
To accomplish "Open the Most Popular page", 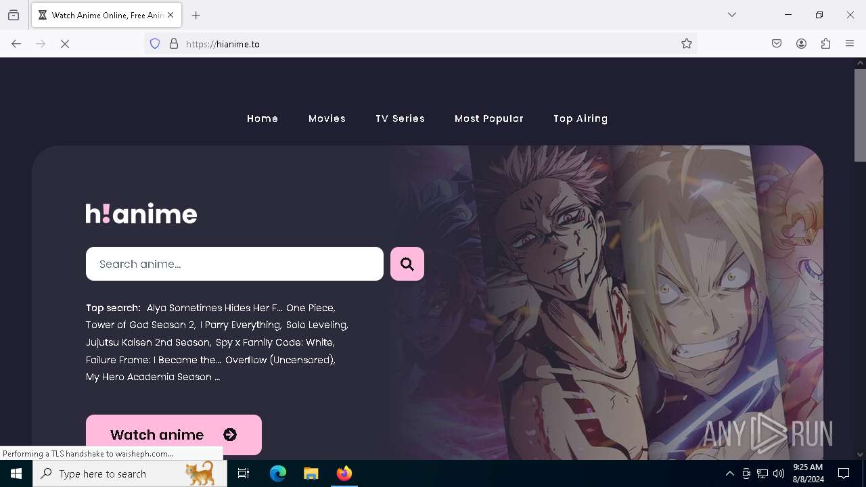I will tap(489, 118).
